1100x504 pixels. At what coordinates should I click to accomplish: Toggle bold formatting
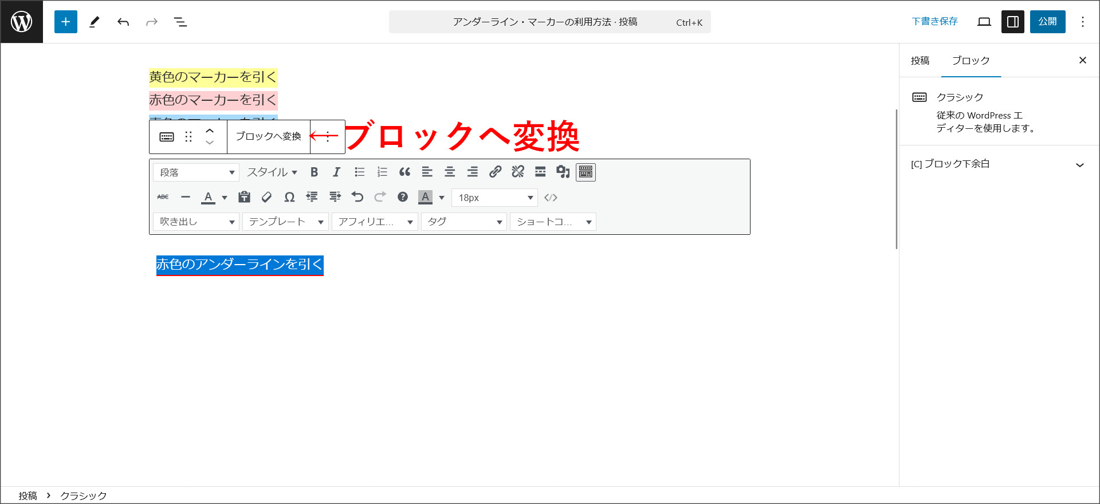coord(314,172)
